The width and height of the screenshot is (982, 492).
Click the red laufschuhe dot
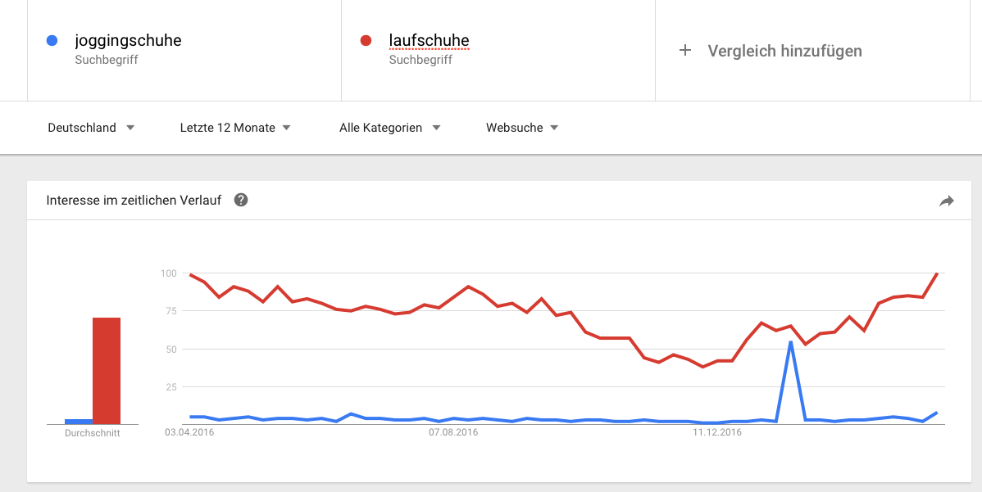[366, 41]
